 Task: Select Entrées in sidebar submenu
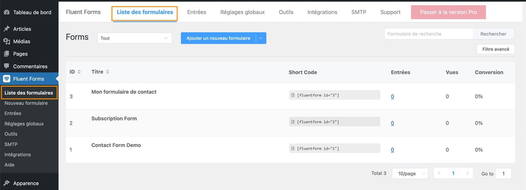(13, 113)
